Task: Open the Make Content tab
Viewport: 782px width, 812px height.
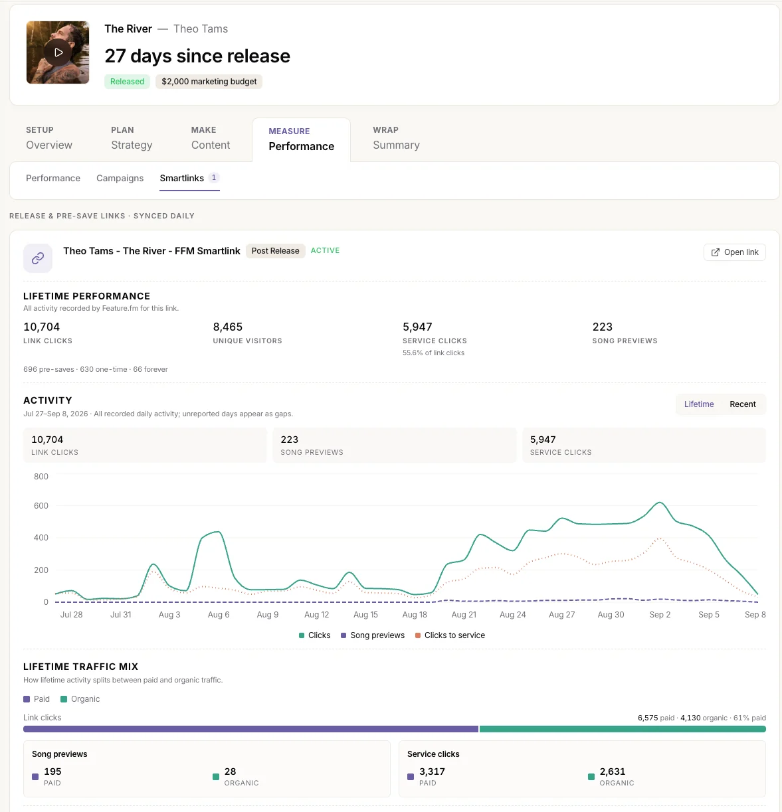Action: 211,138
